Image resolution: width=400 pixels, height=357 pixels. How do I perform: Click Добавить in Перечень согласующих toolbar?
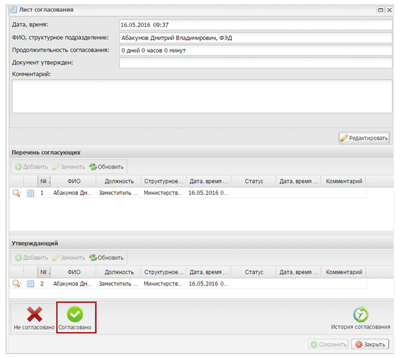click(x=31, y=167)
